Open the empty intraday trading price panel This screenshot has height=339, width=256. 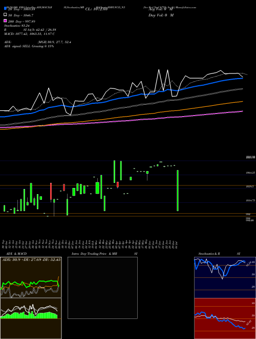102,288
